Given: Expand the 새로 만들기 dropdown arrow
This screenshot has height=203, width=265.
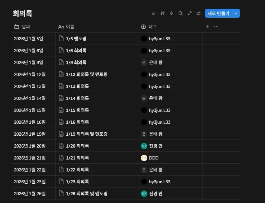Looking at the screenshot, I should click(236, 13).
